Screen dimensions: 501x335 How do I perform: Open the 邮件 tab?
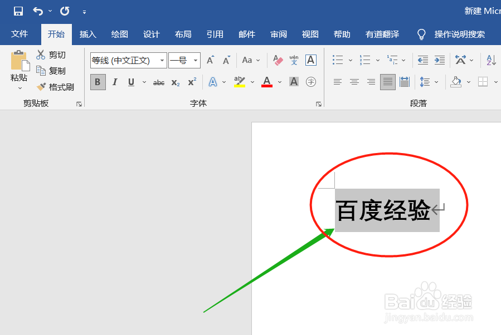coord(247,34)
